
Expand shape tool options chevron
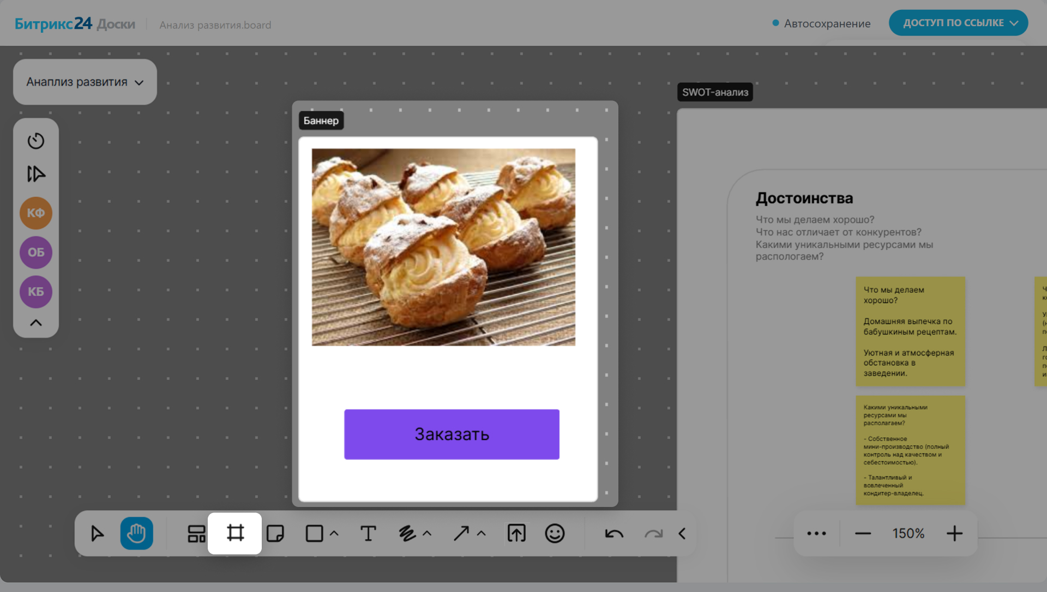pyautogui.click(x=334, y=534)
